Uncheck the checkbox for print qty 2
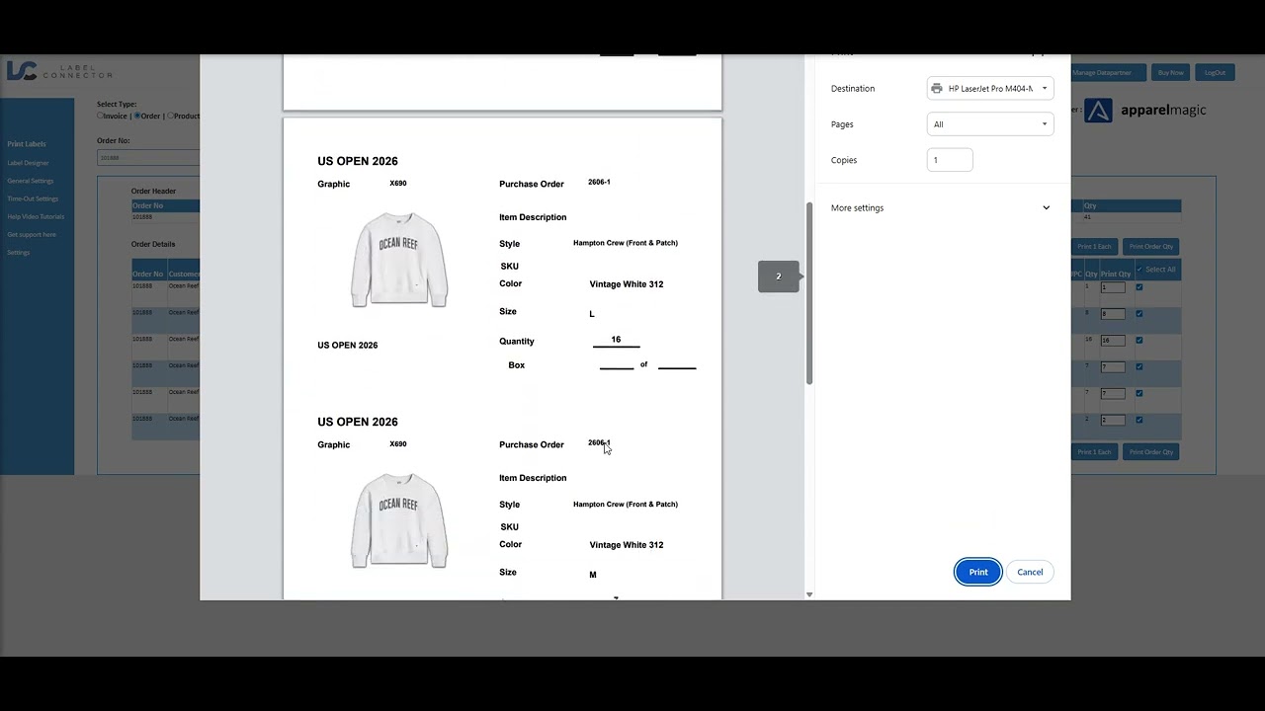 [x=1139, y=420]
